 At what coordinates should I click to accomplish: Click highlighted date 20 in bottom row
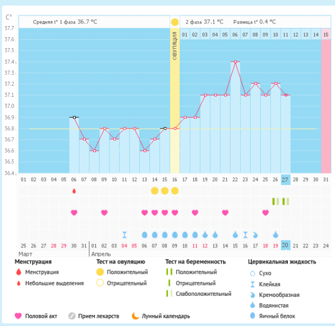(285, 245)
